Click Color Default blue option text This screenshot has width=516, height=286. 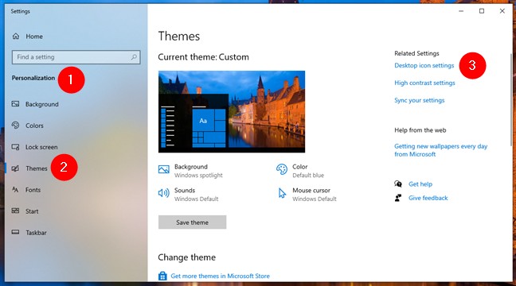pyautogui.click(x=308, y=171)
